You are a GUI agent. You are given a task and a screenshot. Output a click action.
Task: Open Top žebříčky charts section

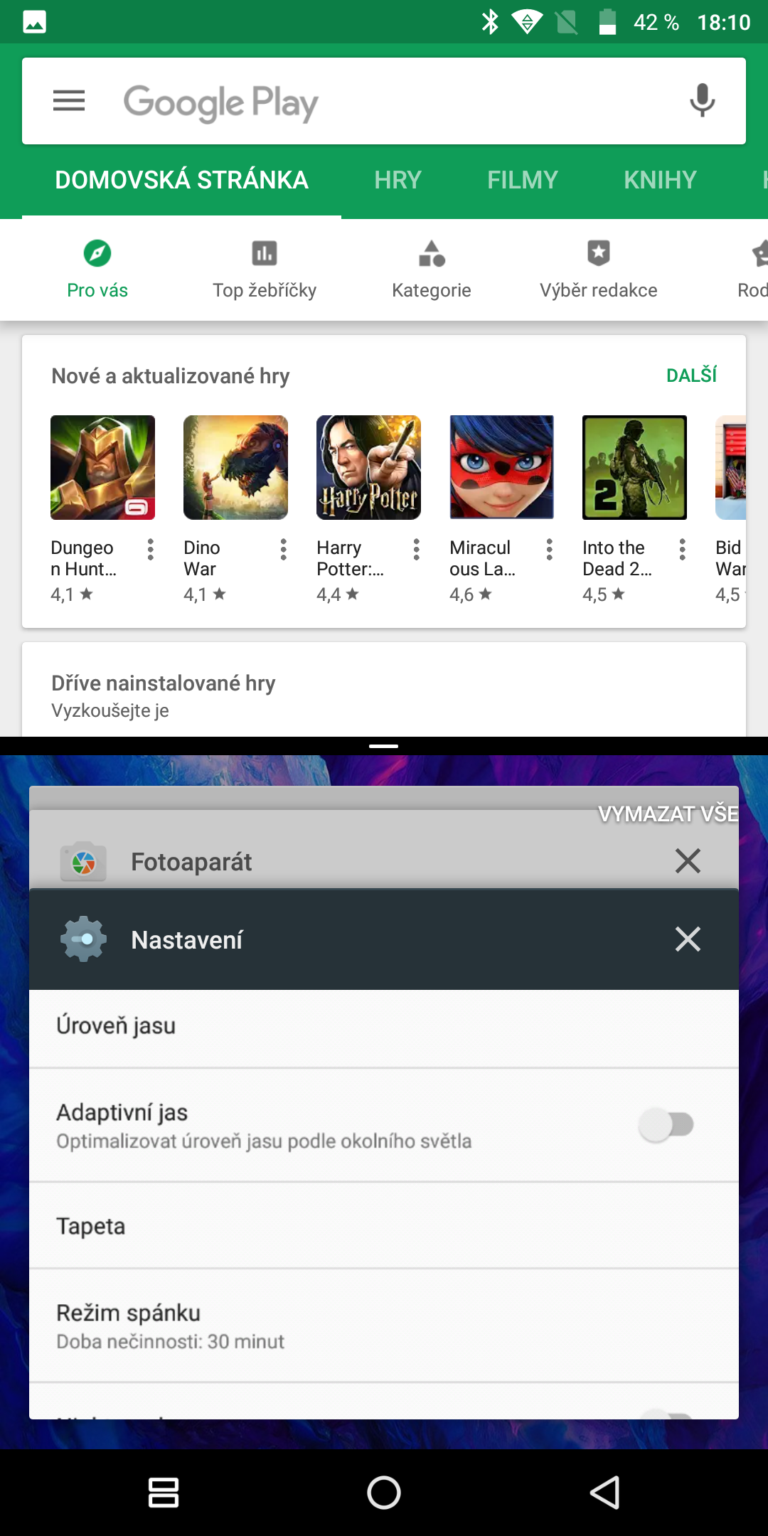pyautogui.click(x=265, y=270)
